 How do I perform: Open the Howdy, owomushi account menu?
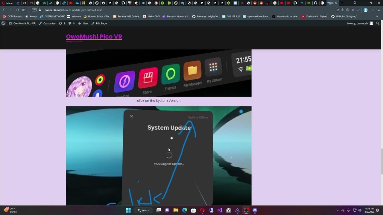pyautogui.click(x=360, y=23)
